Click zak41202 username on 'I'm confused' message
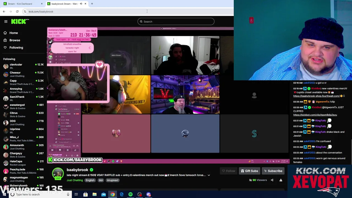The height and width of the screenshot is (198, 352). (309, 141)
